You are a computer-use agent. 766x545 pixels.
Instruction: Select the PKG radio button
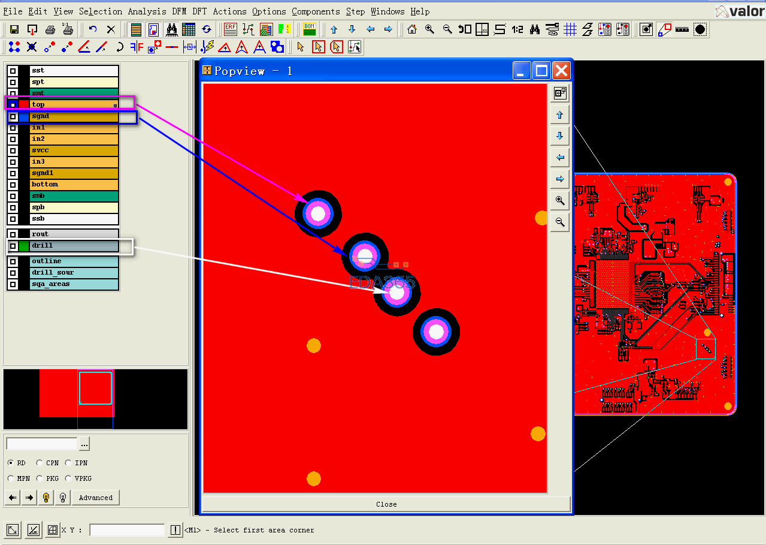40,478
